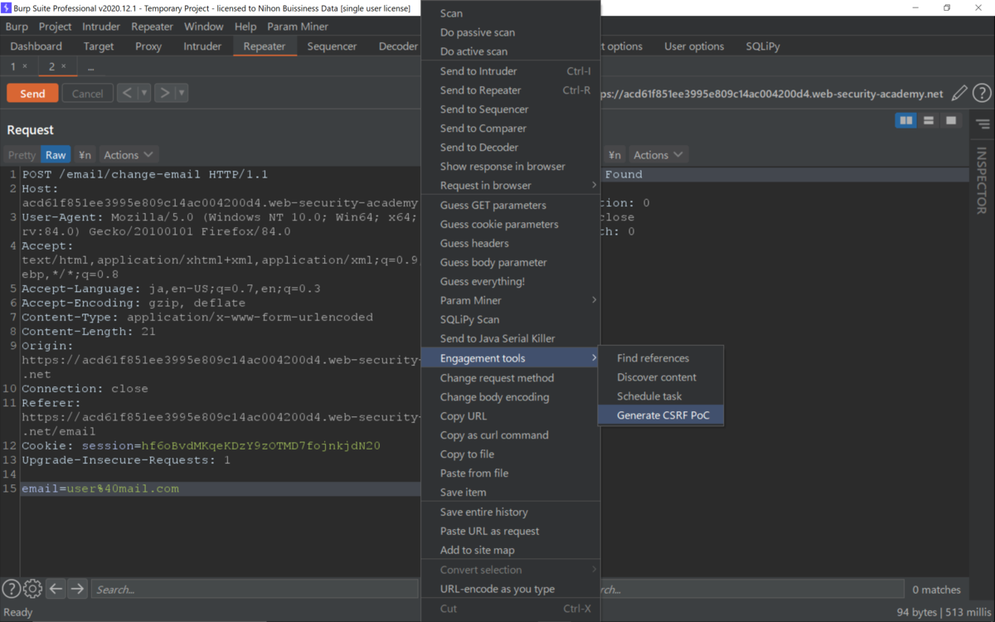Choose Do active scan
Viewport: 995px width, 622px height.
pos(510,51)
